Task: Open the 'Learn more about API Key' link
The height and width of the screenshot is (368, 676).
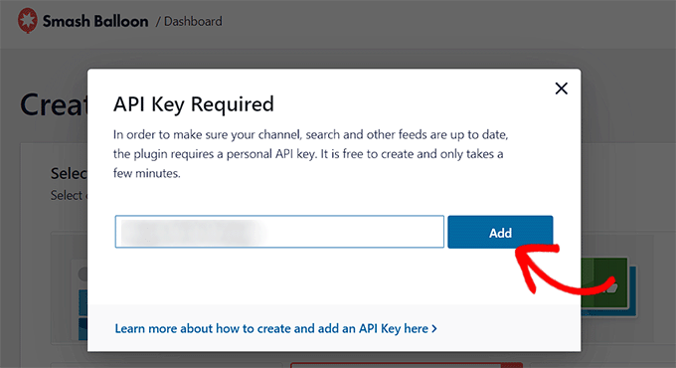Action: [x=276, y=329]
